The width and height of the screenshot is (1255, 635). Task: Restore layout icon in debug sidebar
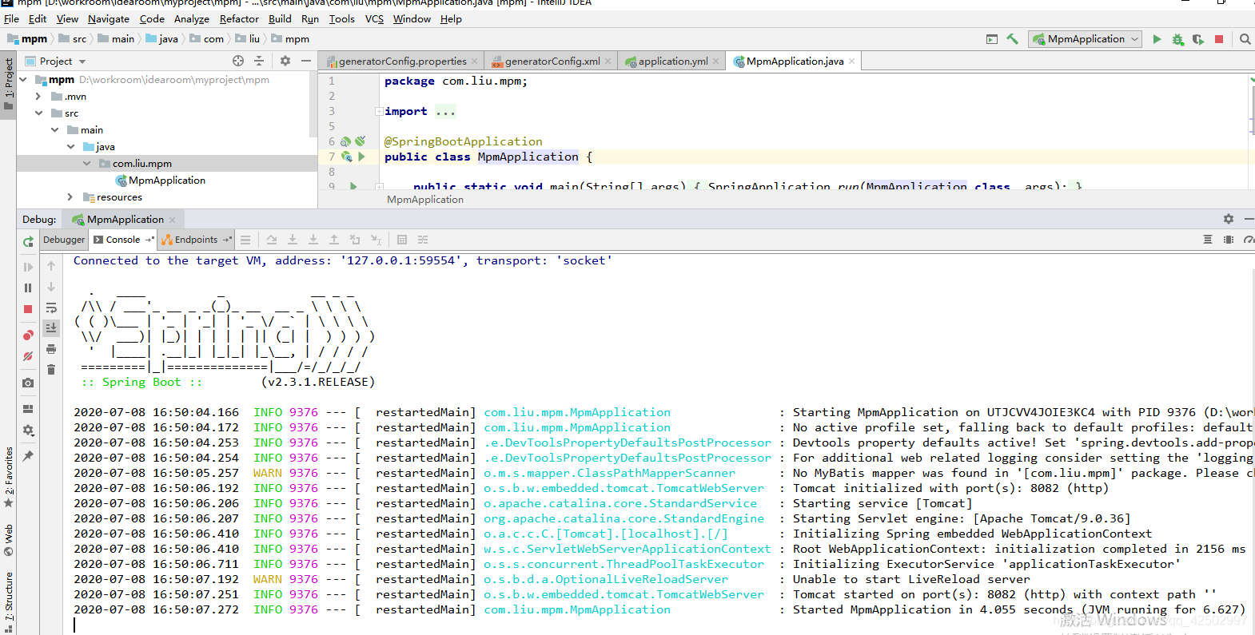pos(29,409)
